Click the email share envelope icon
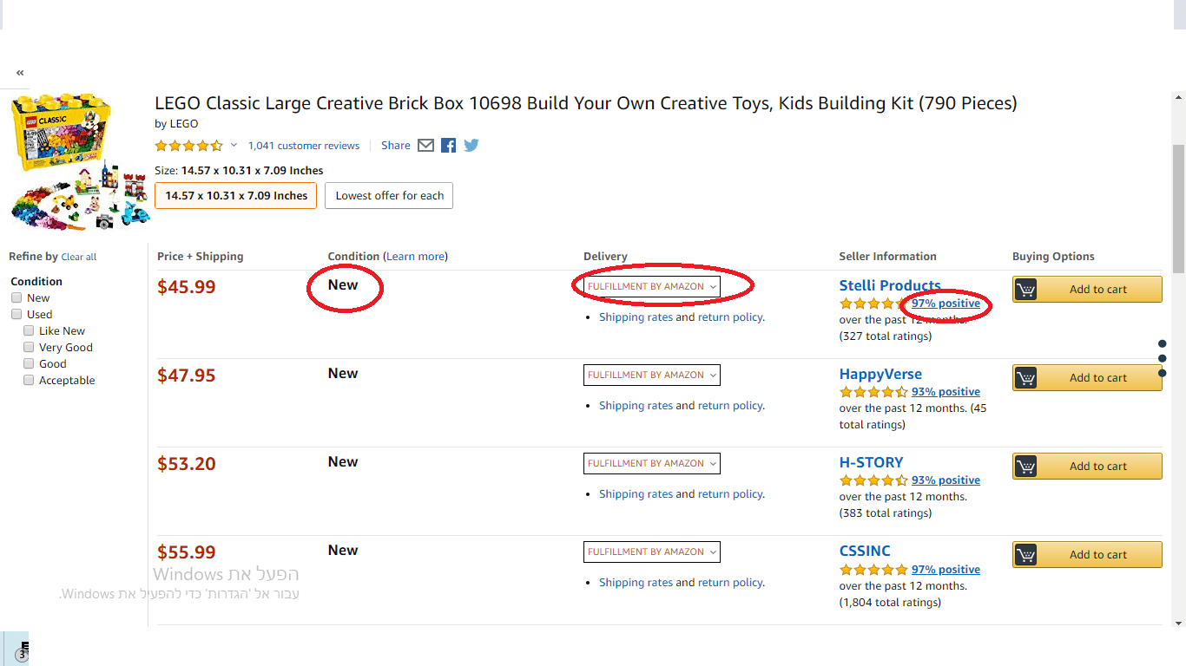The image size is (1186, 666). 425,146
